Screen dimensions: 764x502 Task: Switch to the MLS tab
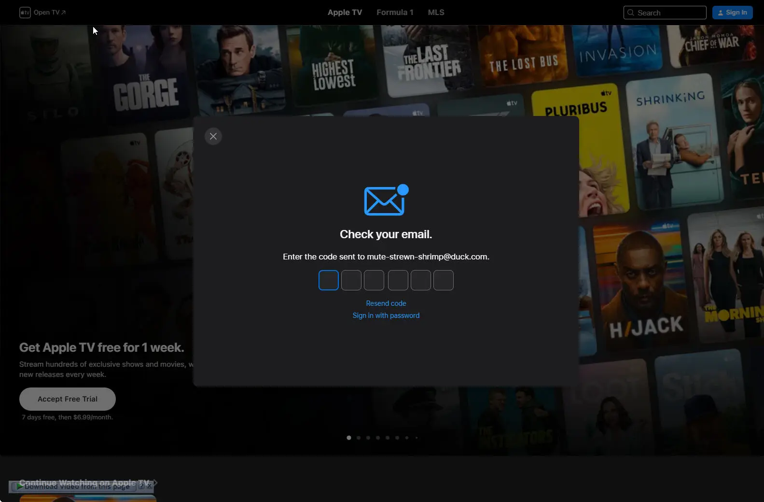(436, 13)
